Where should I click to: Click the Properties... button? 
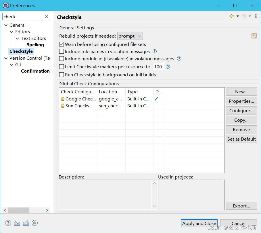click(x=241, y=101)
